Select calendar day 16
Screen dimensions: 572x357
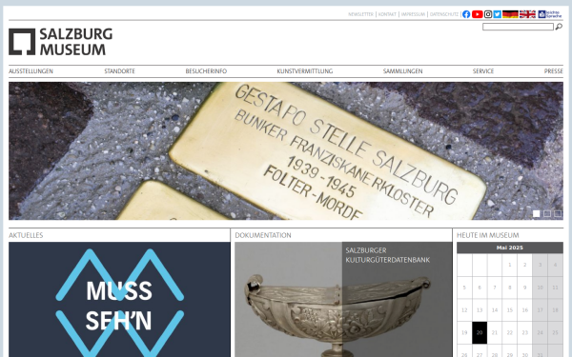tap(525, 310)
